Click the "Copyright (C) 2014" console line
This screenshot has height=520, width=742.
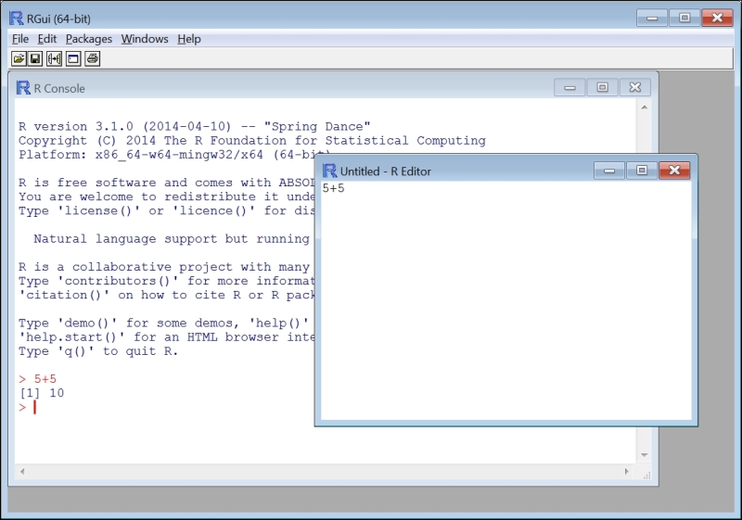click(251, 140)
